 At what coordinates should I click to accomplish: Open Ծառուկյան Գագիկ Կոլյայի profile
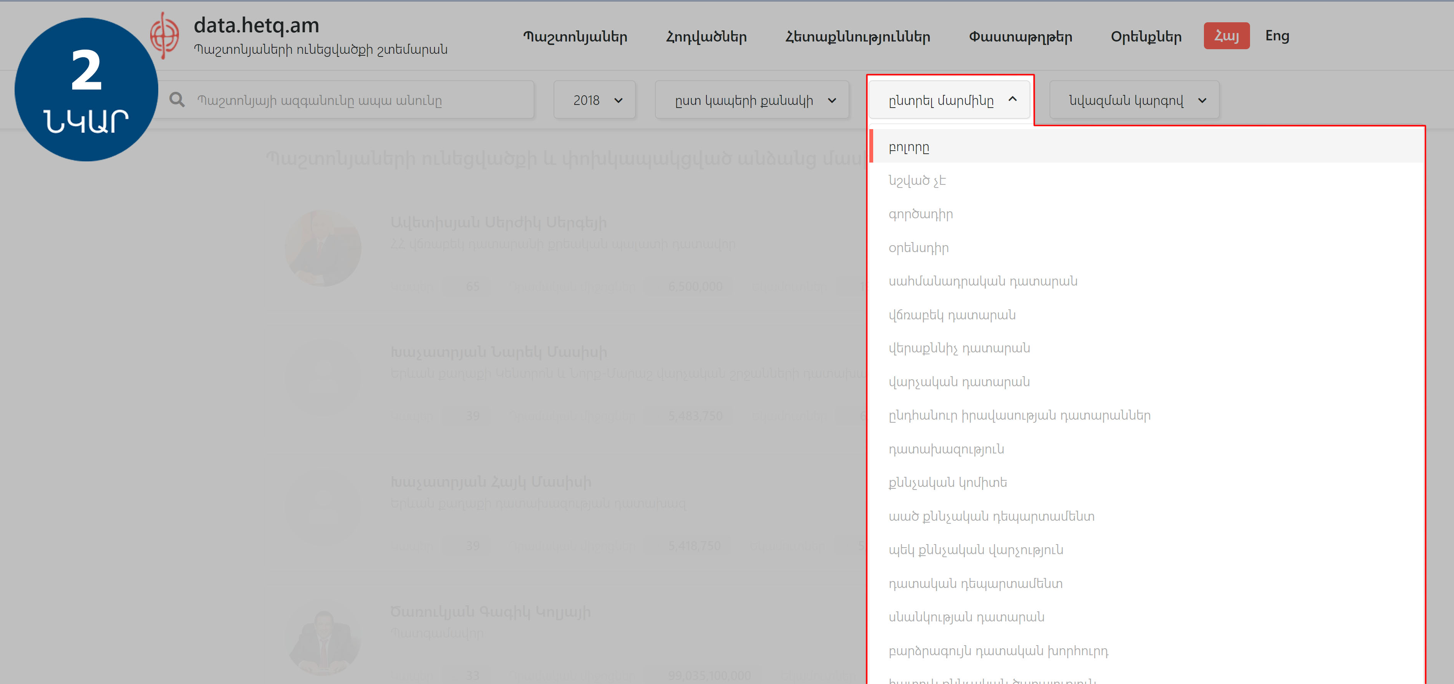490,612
